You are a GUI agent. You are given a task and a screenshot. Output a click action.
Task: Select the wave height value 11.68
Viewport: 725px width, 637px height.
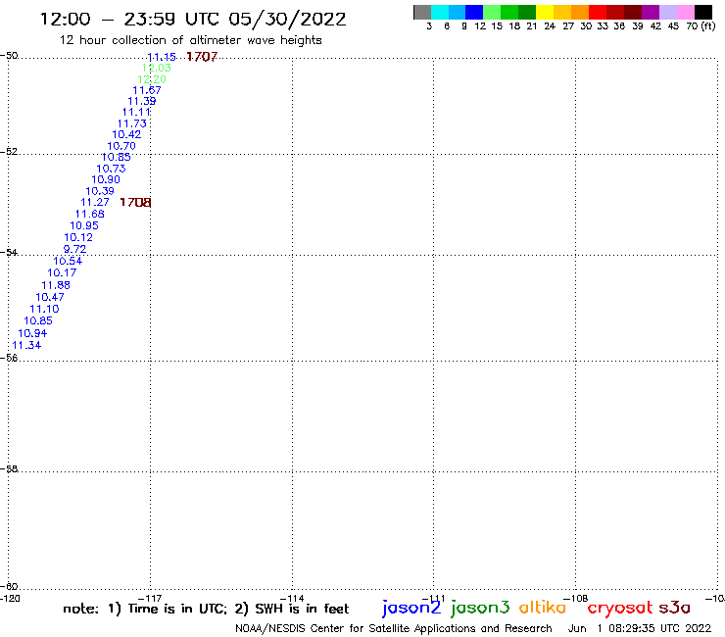(x=90, y=214)
